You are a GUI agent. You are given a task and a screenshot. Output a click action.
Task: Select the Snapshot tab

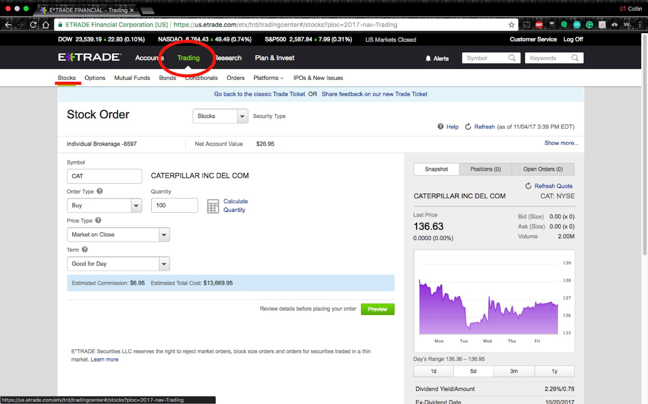[436, 169]
